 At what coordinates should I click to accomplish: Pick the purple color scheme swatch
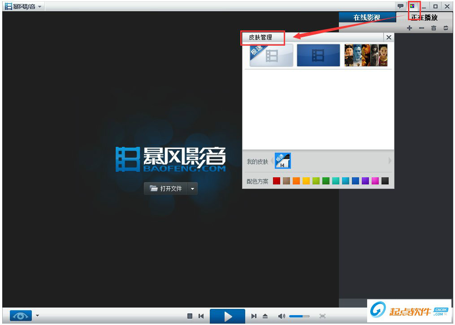[x=365, y=181]
